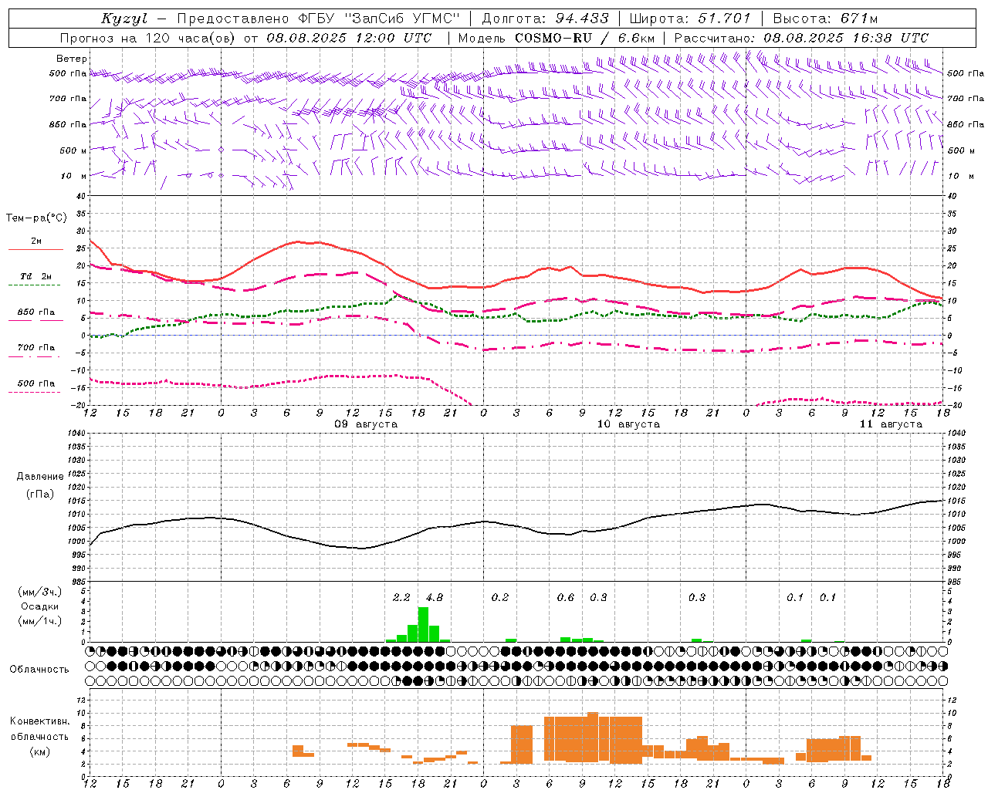The image size is (988, 790).
Task: Click the (км) unit under convective cloudiness
Action: pyautogui.click(x=40, y=751)
